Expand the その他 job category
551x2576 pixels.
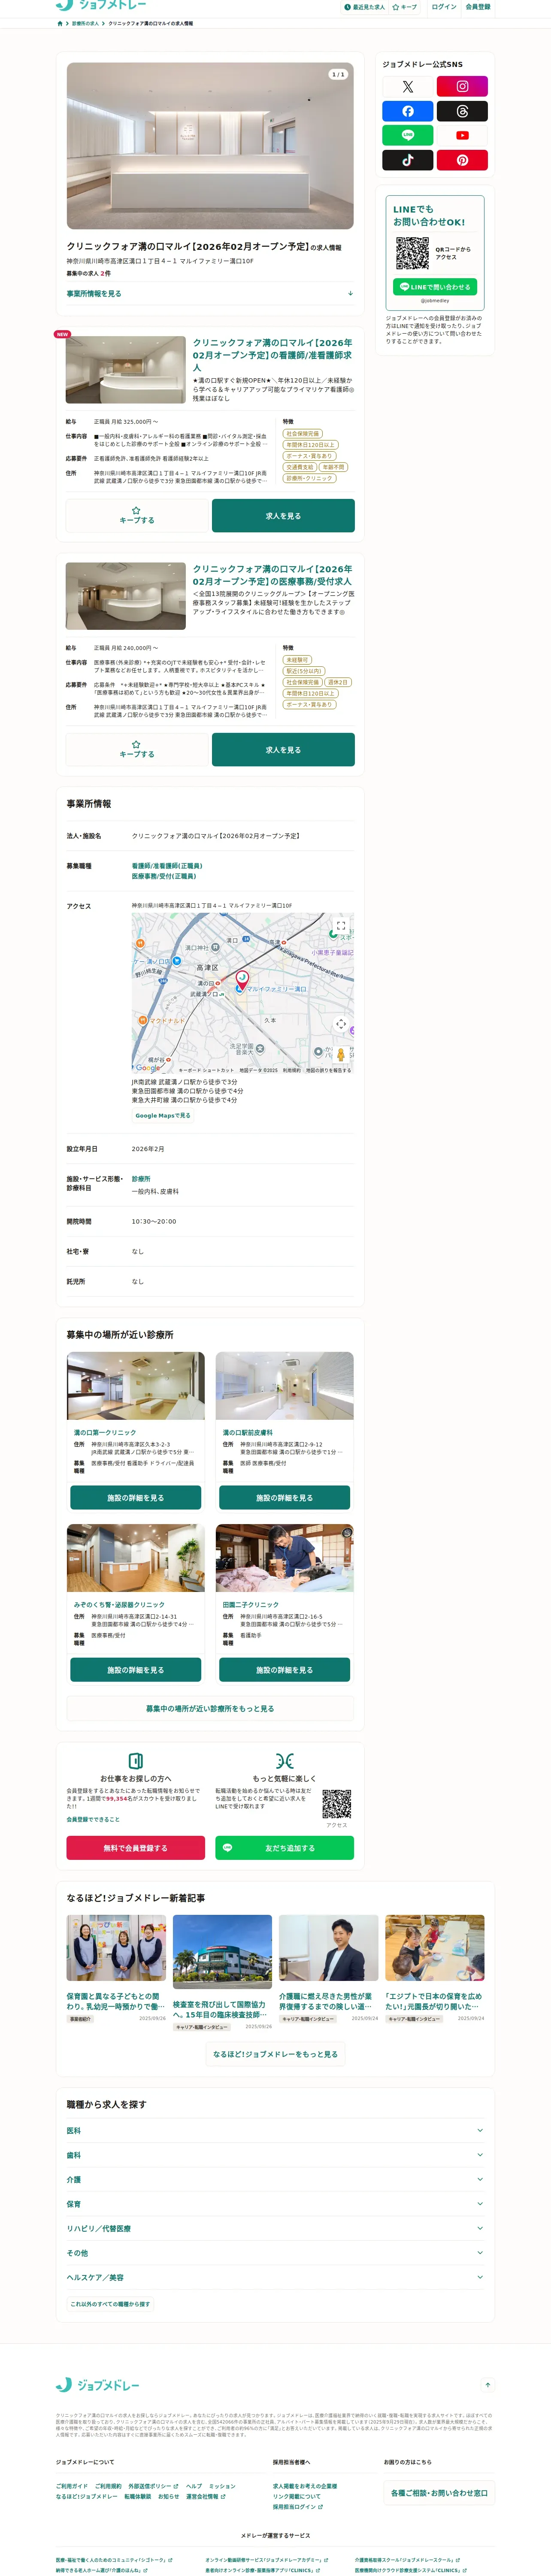[x=275, y=2253]
